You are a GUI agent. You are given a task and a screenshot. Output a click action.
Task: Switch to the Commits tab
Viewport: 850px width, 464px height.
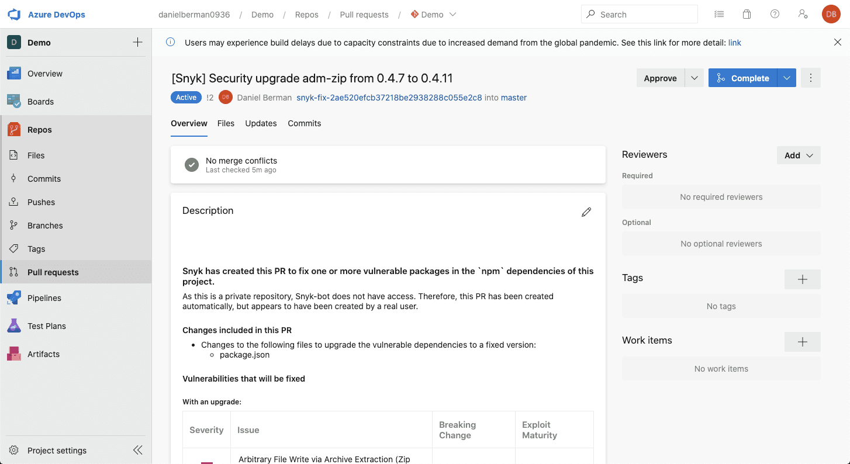304,123
